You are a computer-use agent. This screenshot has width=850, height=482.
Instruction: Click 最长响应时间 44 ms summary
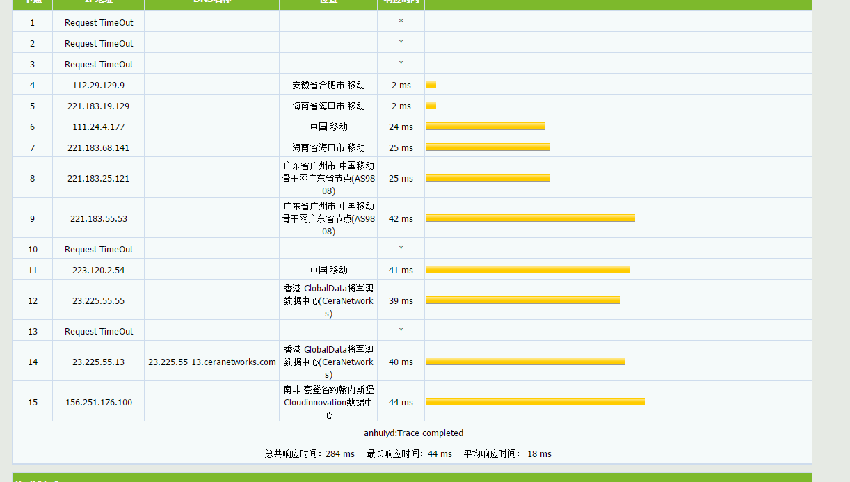click(410, 453)
